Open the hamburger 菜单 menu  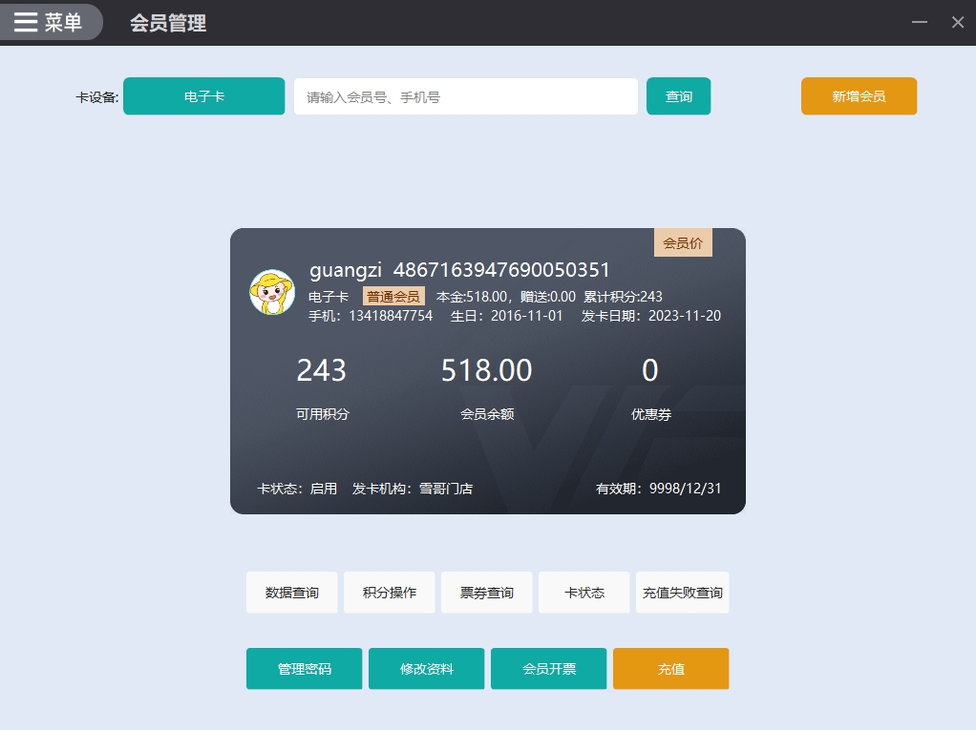(x=50, y=22)
